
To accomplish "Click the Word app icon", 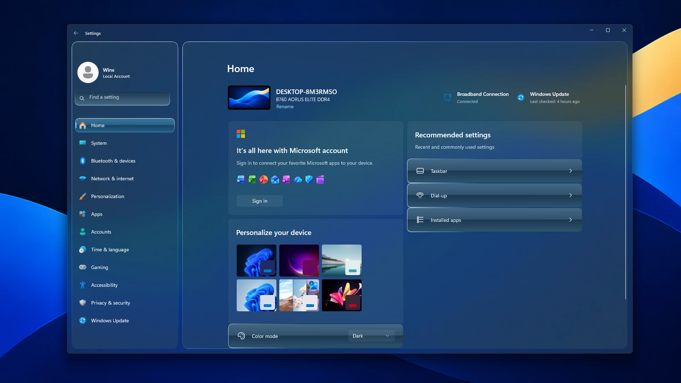I will (x=241, y=180).
